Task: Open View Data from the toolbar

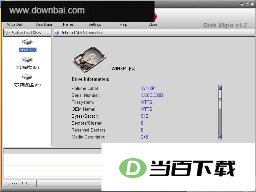Action: click(x=43, y=24)
